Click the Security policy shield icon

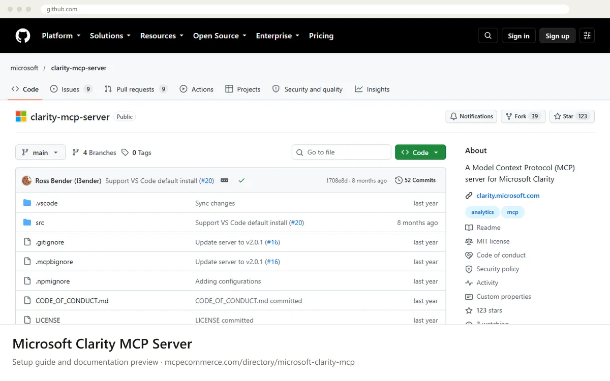[469, 269]
